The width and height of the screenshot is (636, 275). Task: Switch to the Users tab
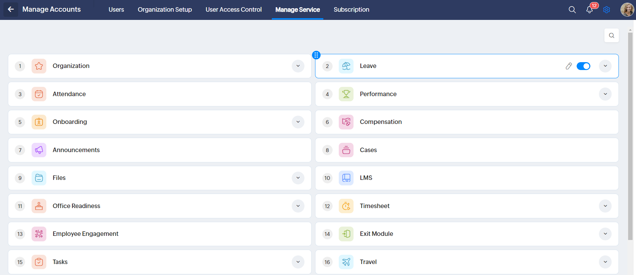click(x=116, y=10)
